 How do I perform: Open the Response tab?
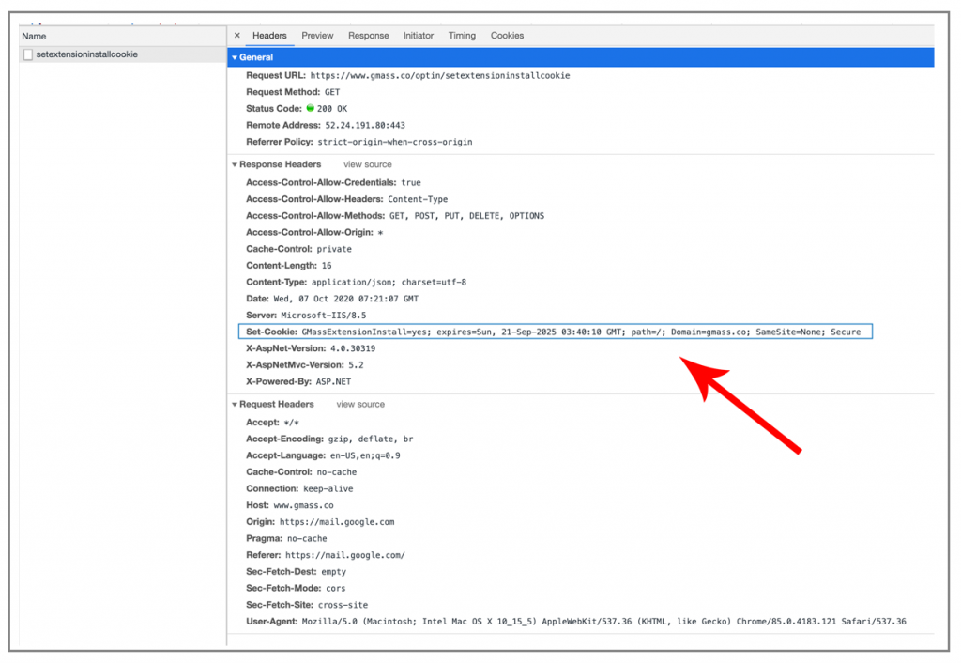pyautogui.click(x=368, y=35)
